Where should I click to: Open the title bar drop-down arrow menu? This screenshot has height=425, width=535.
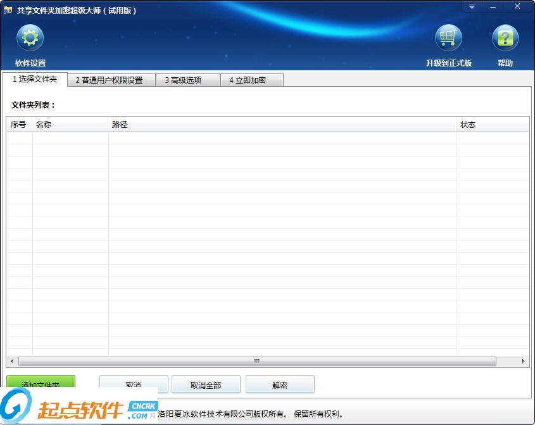471,6
